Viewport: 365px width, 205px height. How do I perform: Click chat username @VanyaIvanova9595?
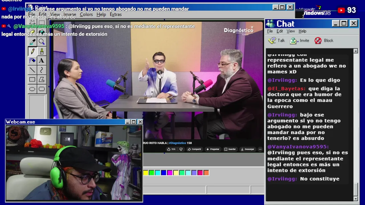[x=298, y=147]
